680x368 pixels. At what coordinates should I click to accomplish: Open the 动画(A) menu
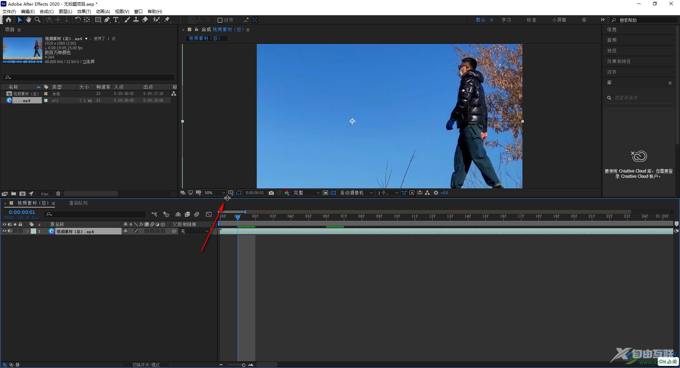pyautogui.click(x=103, y=11)
